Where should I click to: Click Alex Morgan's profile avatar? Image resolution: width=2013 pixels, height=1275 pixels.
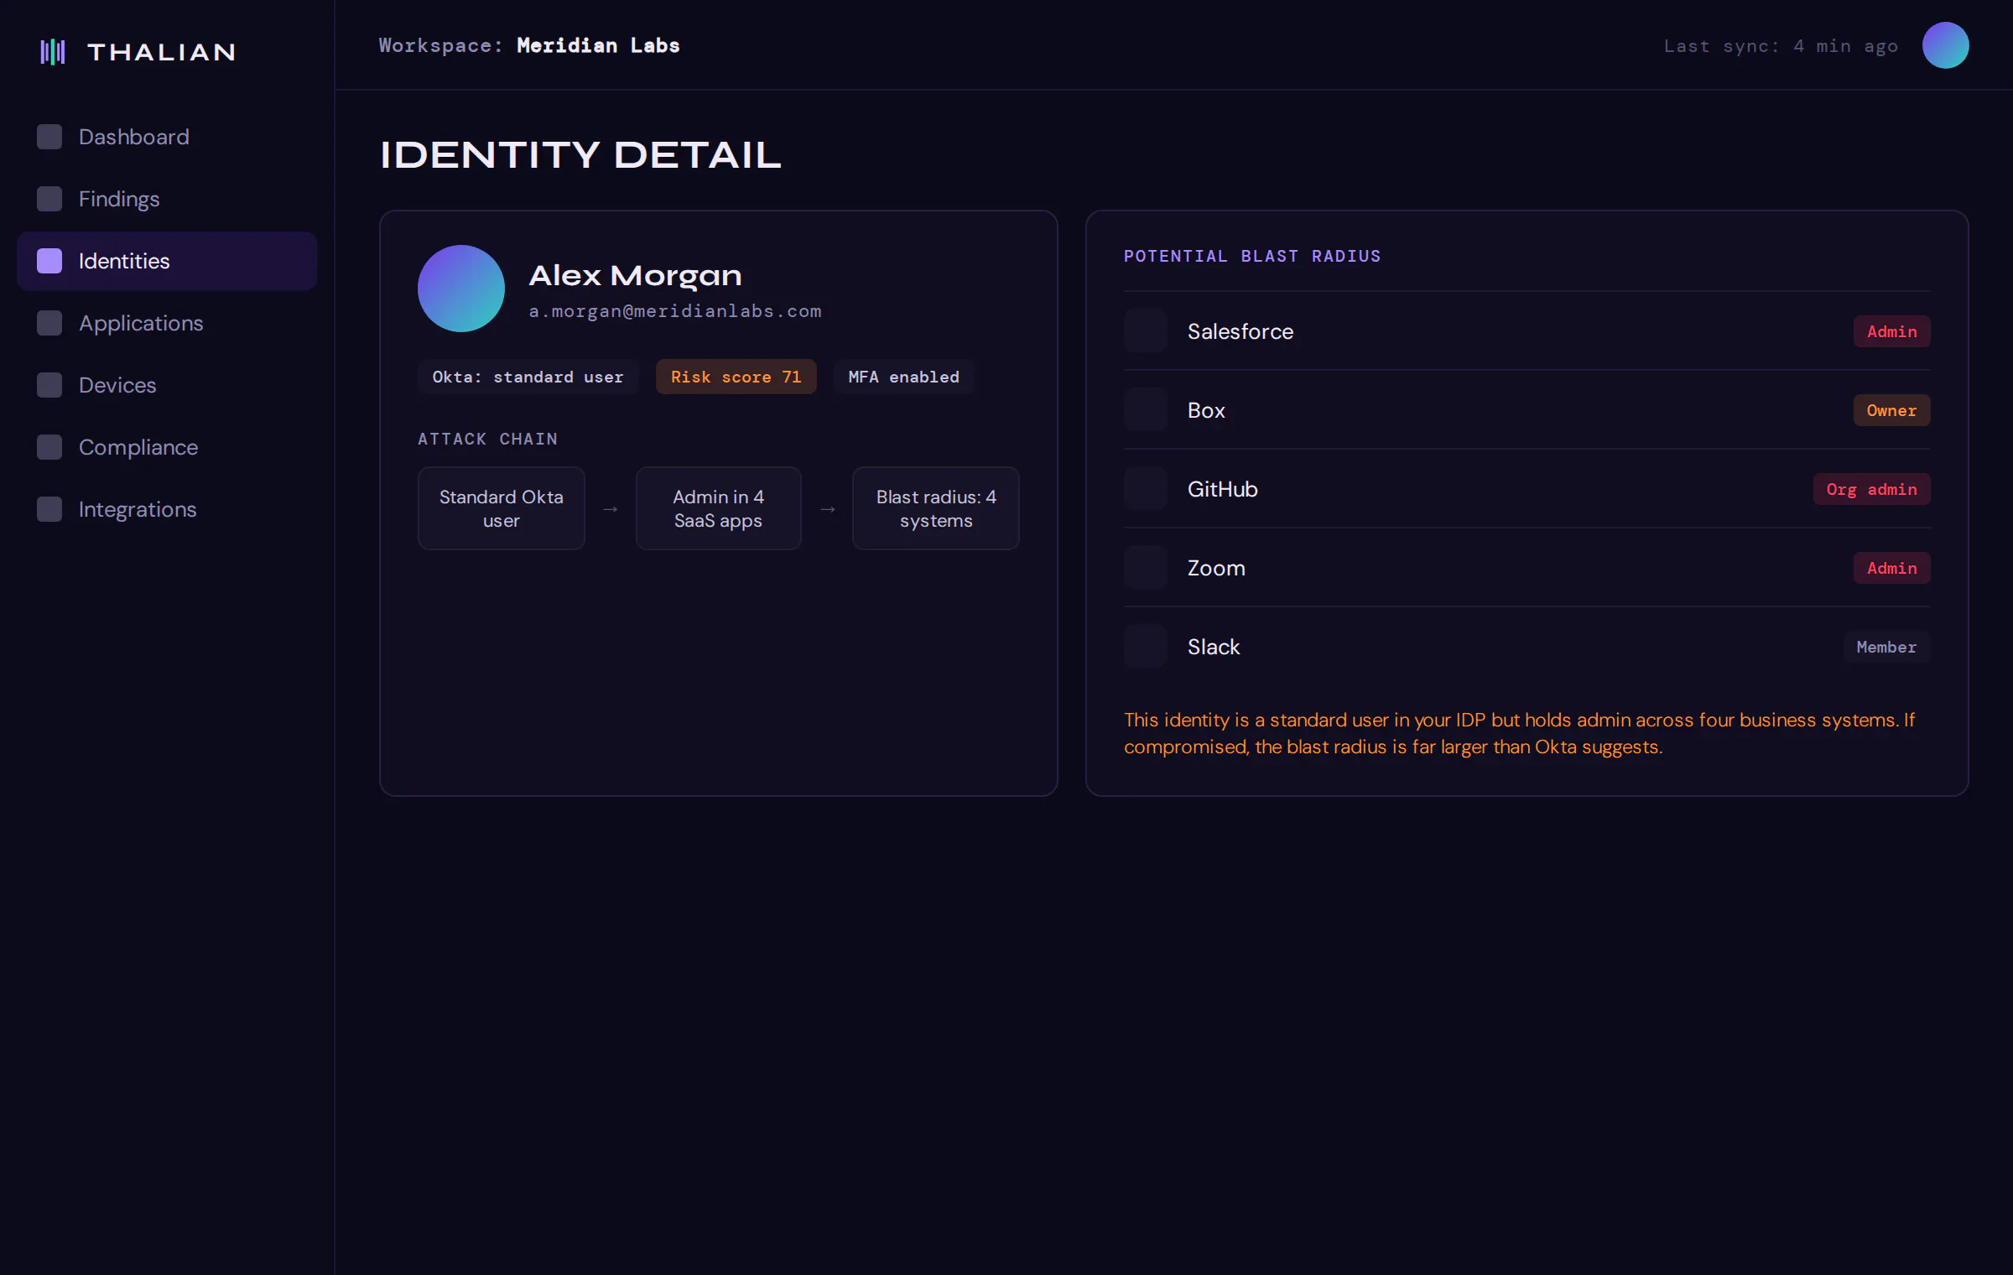click(461, 289)
